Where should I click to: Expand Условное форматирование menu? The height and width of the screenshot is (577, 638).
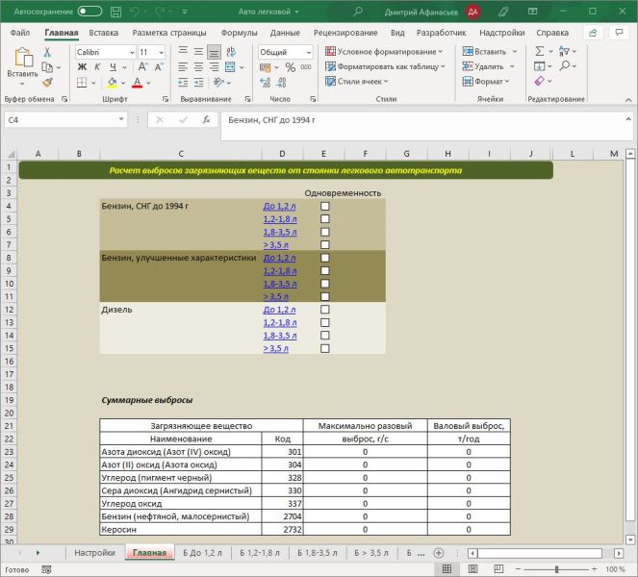384,52
